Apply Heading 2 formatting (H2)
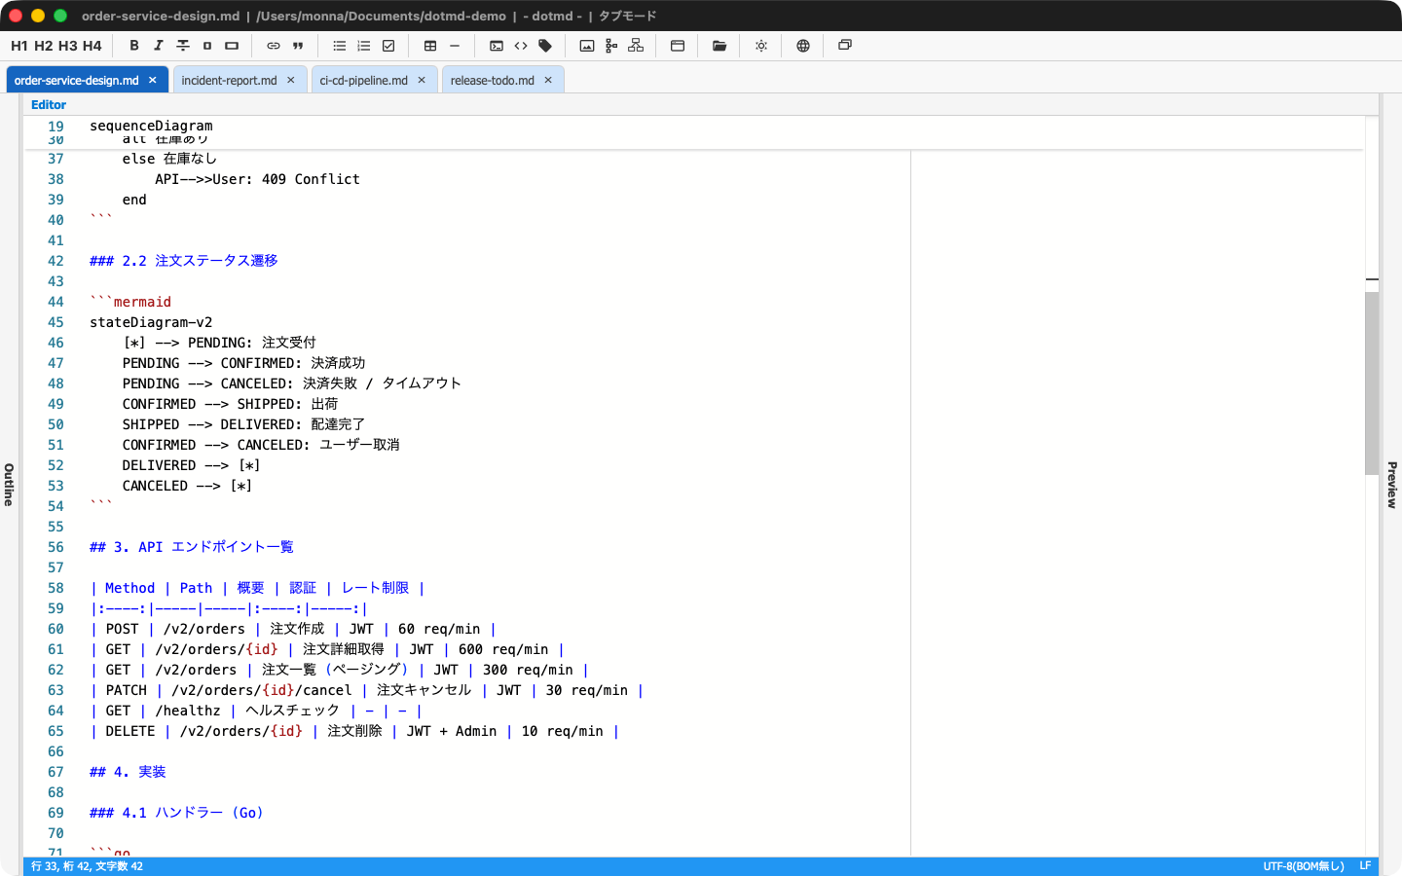The height and width of the screenshot is (876, 1402). click(x=44, y=46)
